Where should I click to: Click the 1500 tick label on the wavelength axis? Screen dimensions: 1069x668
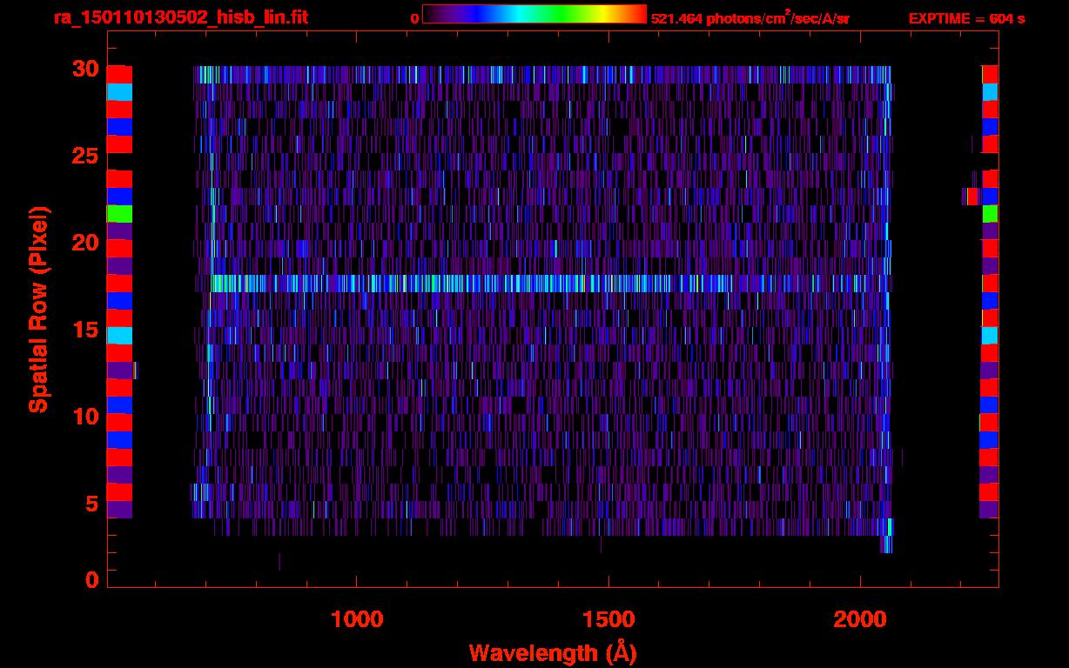(608, 619)
